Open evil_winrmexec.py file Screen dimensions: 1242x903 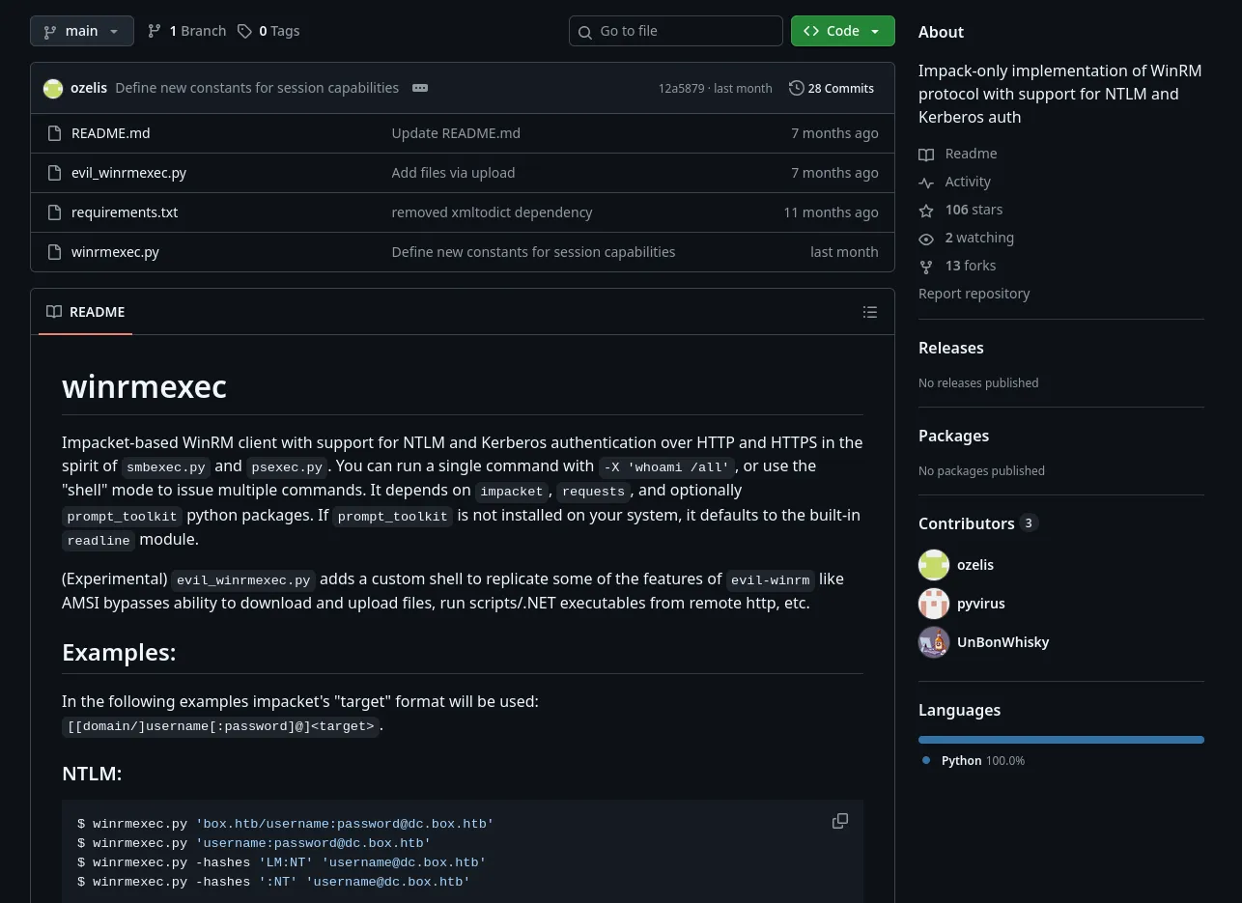pos(128,173)
